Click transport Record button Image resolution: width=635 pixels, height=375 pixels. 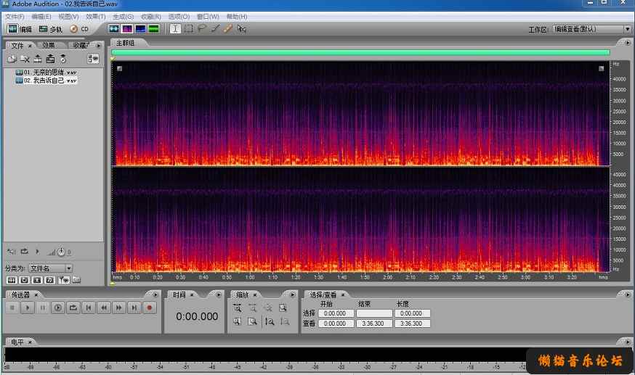(x=150, y=308)
